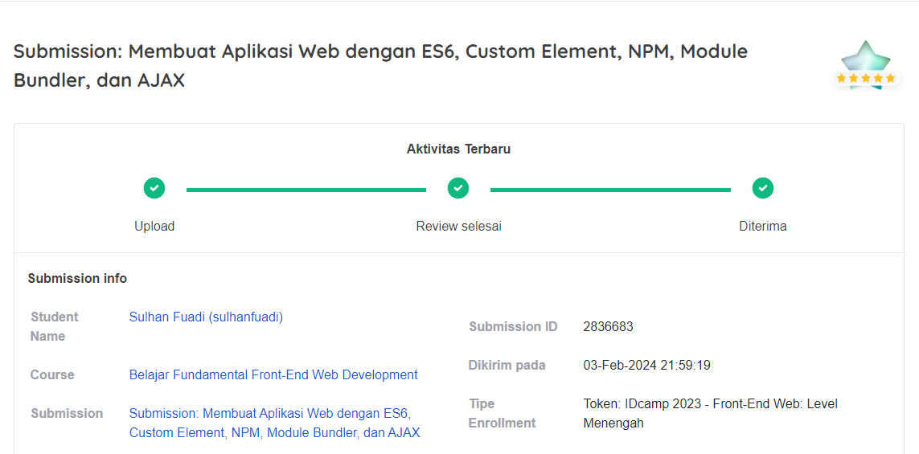Viewport: 919px width, 454px height.
Task: Open Belajar Fundamental Front-End Web Development course
Action: click(273, 375)
